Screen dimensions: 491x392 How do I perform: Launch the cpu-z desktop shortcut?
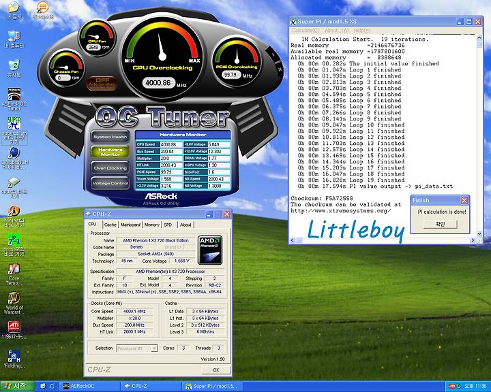tap(14, 188)
